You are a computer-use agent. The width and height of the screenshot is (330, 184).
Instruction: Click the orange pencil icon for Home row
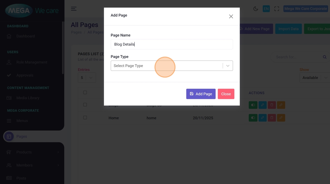pyautogui.click(x=281, y=118)
